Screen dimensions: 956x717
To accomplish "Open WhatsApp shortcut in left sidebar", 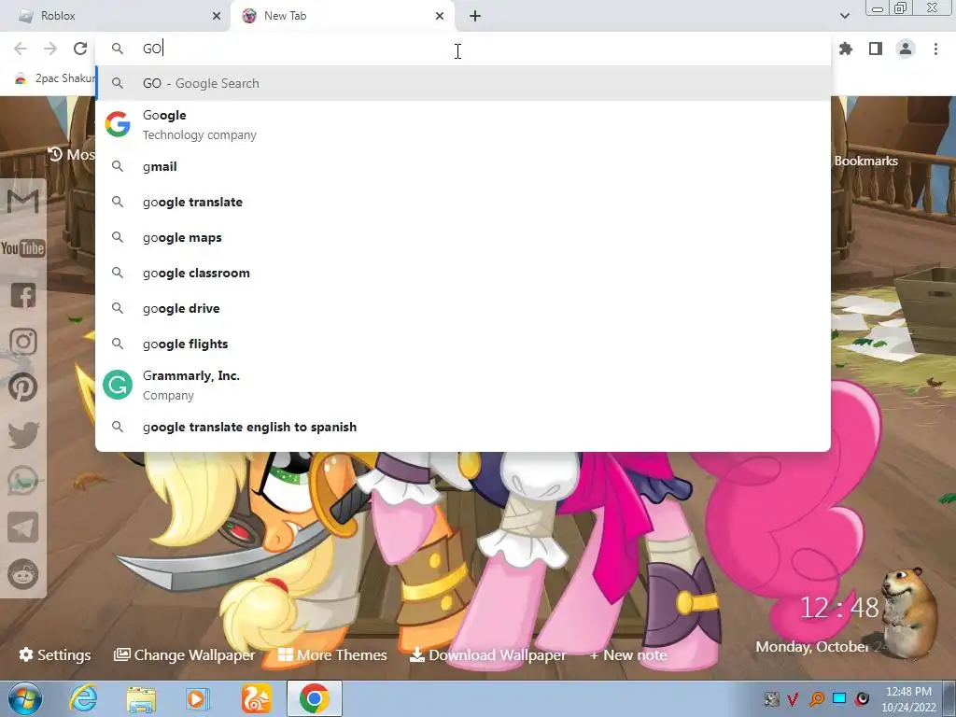I will [23, 482].
